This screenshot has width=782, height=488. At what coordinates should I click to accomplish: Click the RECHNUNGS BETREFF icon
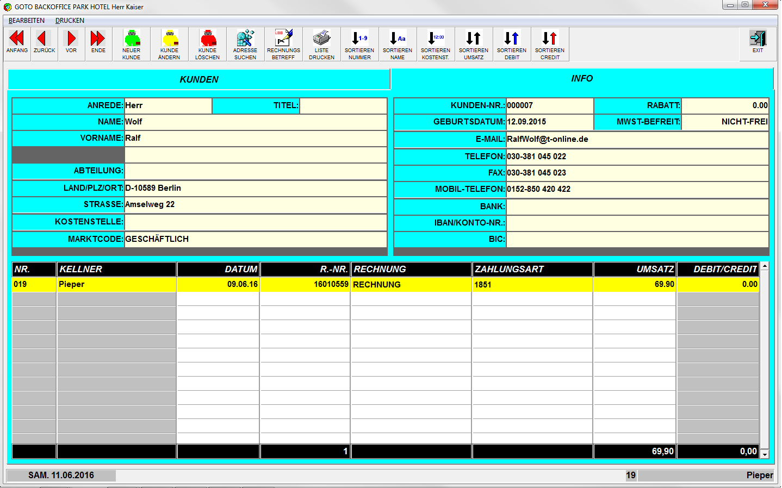coord(283,44)
